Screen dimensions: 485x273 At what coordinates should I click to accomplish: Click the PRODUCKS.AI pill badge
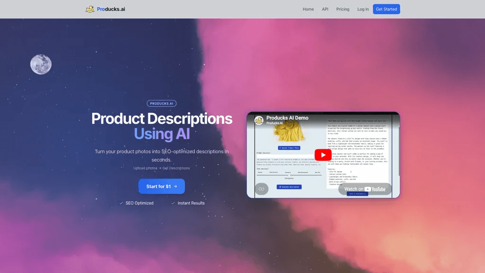coord(162,103)
